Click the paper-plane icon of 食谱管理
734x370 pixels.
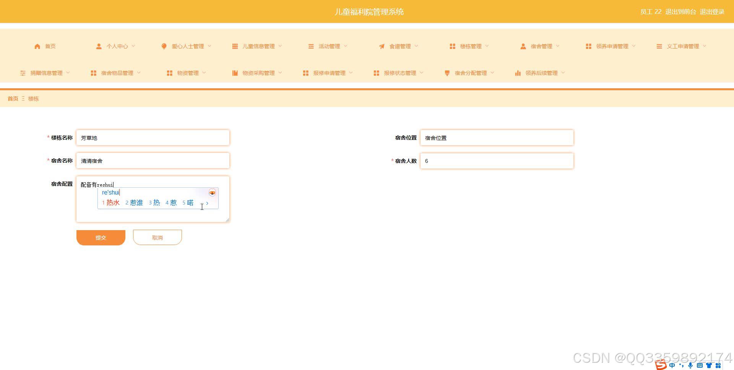[x=382, y=46]
